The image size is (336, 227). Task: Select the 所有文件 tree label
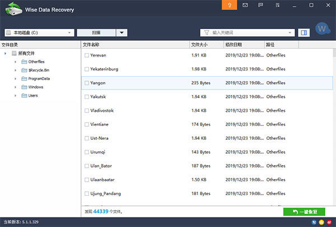[x=26, y=53]
